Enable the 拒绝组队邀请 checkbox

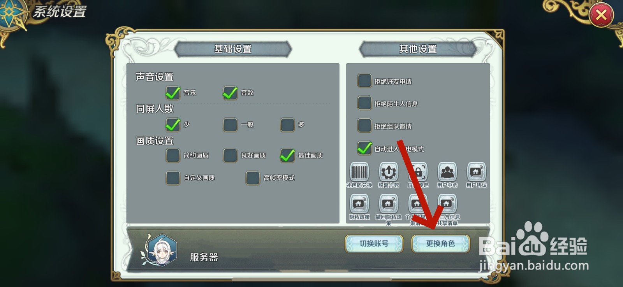[364, 126]
